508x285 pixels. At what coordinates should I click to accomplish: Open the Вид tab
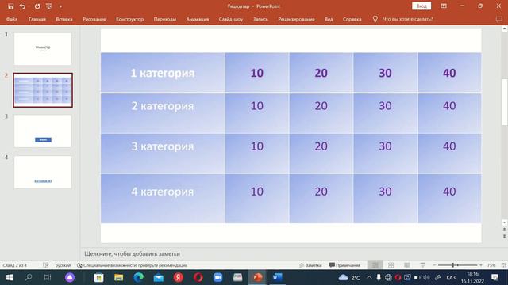(x=329, y=19)
